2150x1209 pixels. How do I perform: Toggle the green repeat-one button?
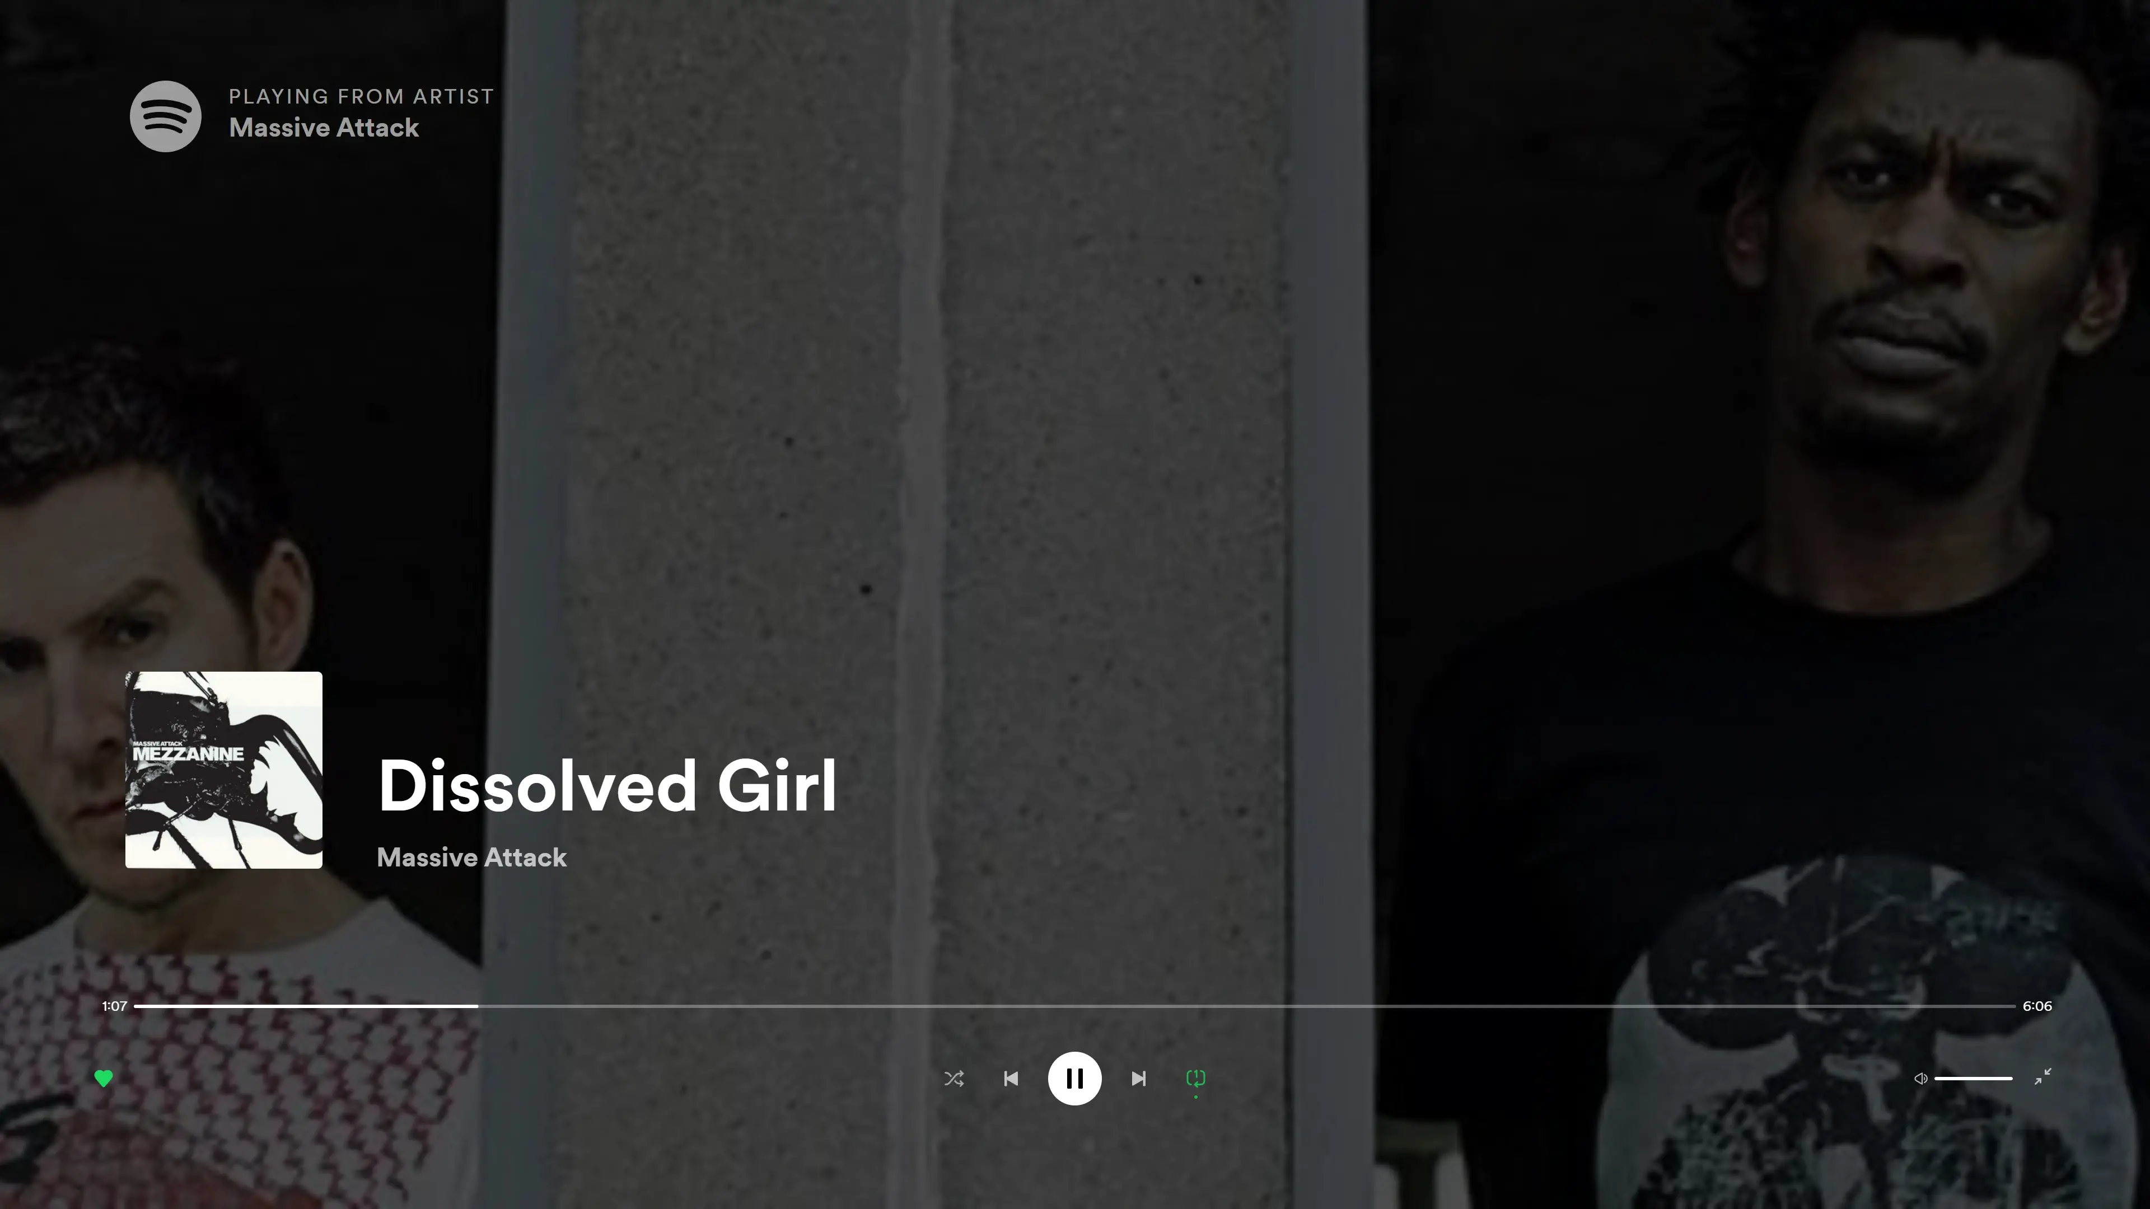tap(1196, 1079)
